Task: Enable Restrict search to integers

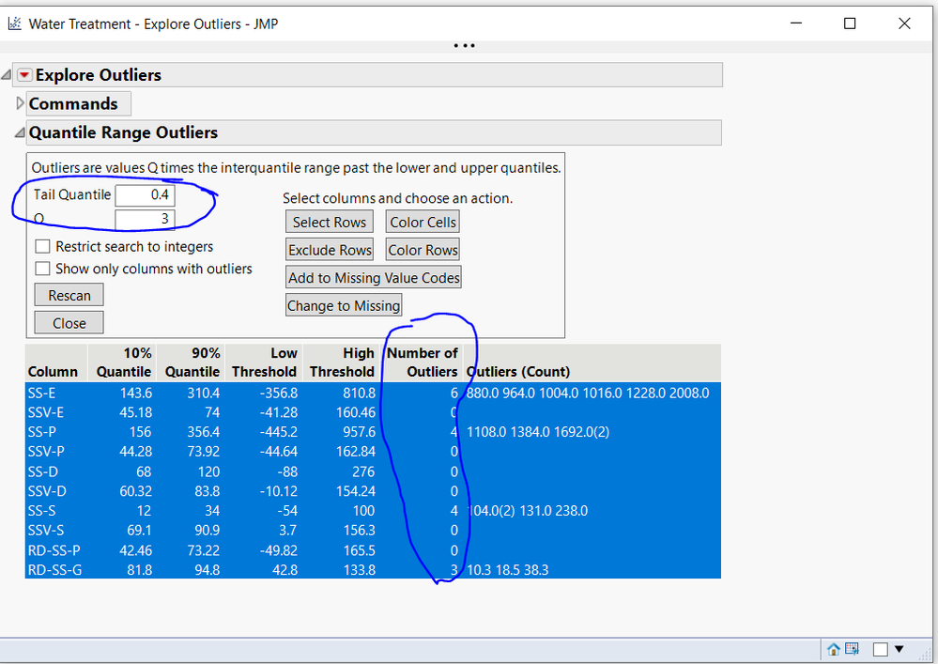Action: pos(43,247)
